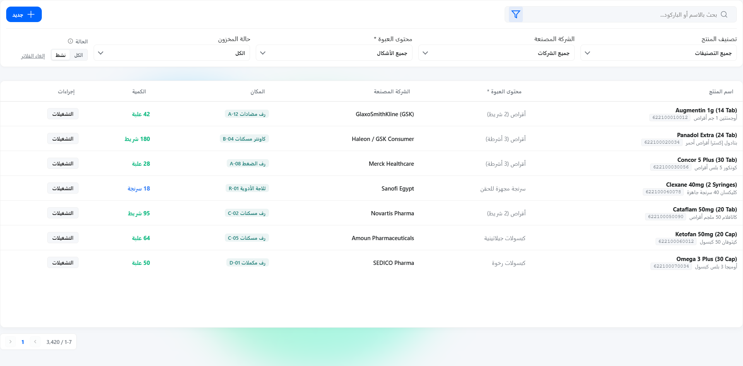This screenshot has height=366, width=743.
Task: Go to previous page arrow
Action: (35, 342)
